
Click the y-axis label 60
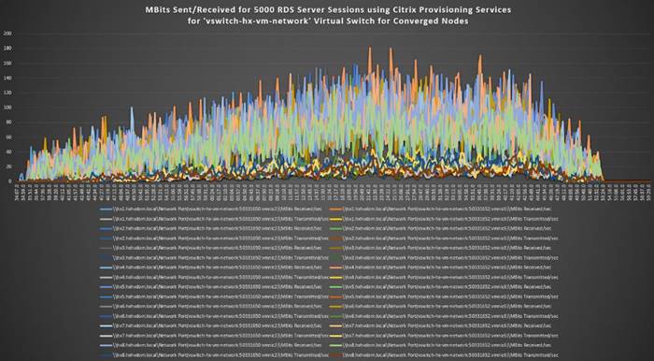tap(7, 137)
